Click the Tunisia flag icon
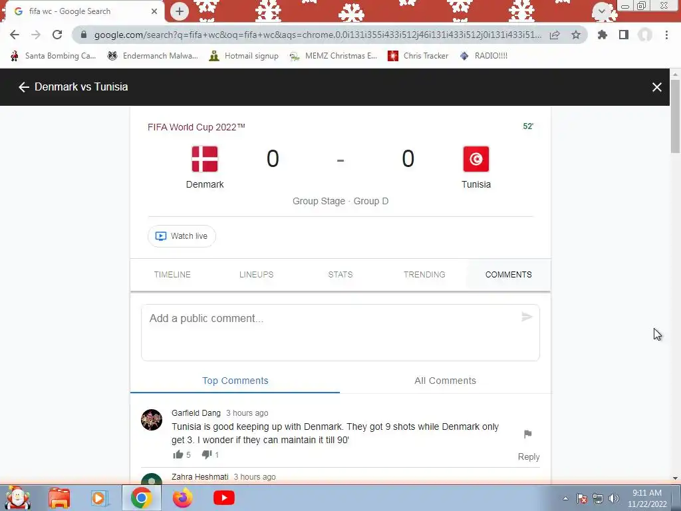This screenshot has height=511, width=681. click(x=476, y=159)
